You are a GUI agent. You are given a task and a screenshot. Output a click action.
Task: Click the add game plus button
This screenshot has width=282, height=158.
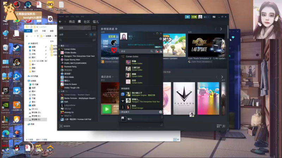pyautogui.click(x=61, y=126)
